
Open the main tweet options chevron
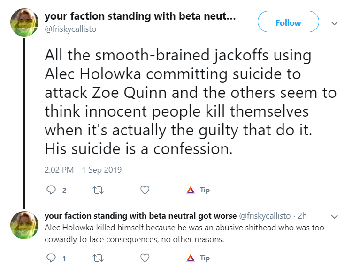[335, 23]
